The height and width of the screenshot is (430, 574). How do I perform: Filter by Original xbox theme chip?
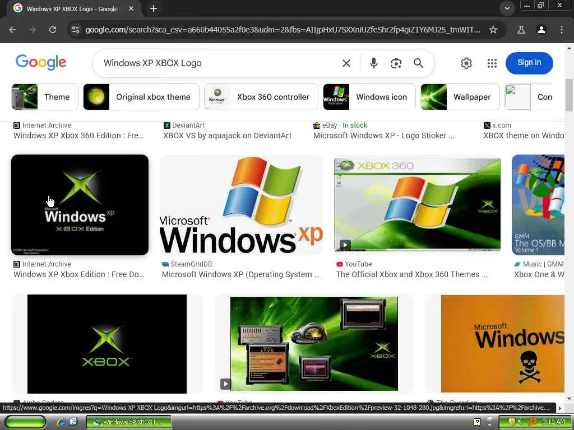(141, 97)
